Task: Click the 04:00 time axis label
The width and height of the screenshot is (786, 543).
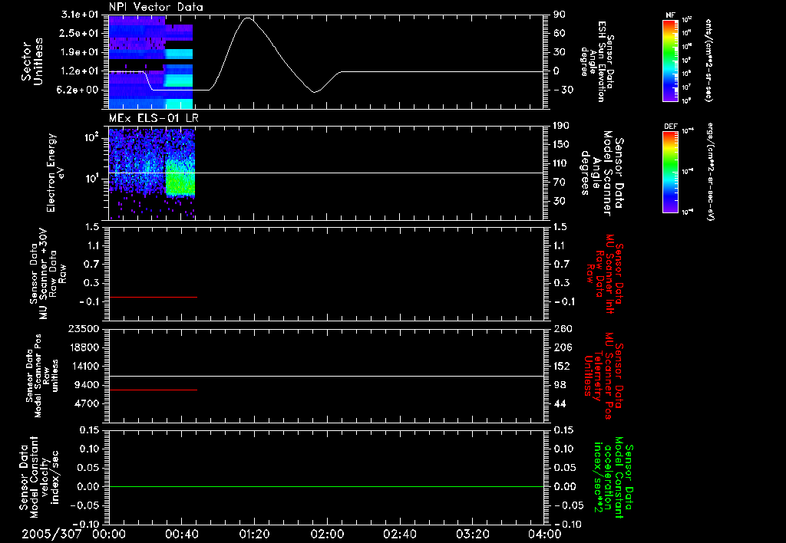Action: tap(544, 534)
